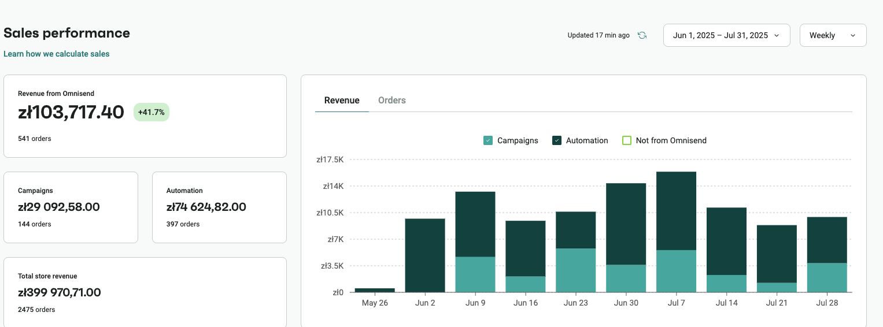Viewport: 883px width, 327px height.
Task: Click the Total store revenue card
Action: (x=145, y=292)
